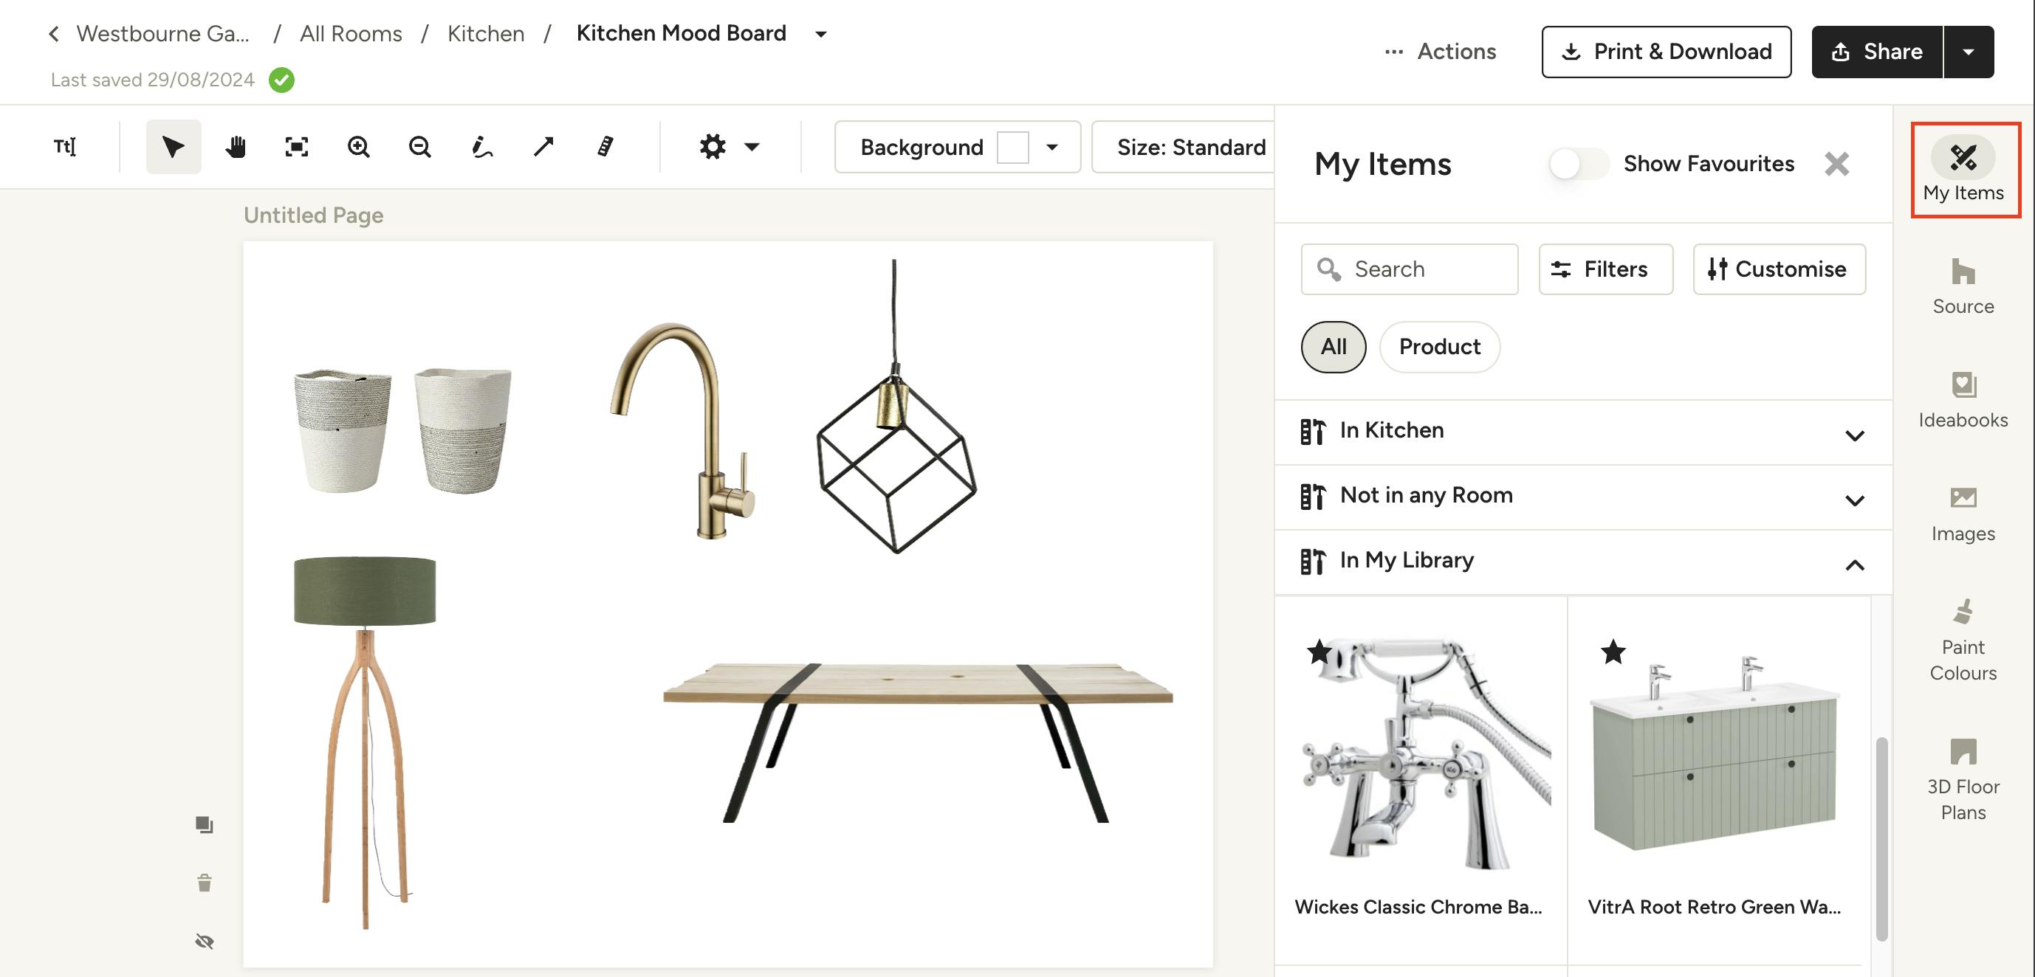Toggle the Show Favourites switch
The width and height of the screenshot is (2035, 977).
(x=1578, y=164)
